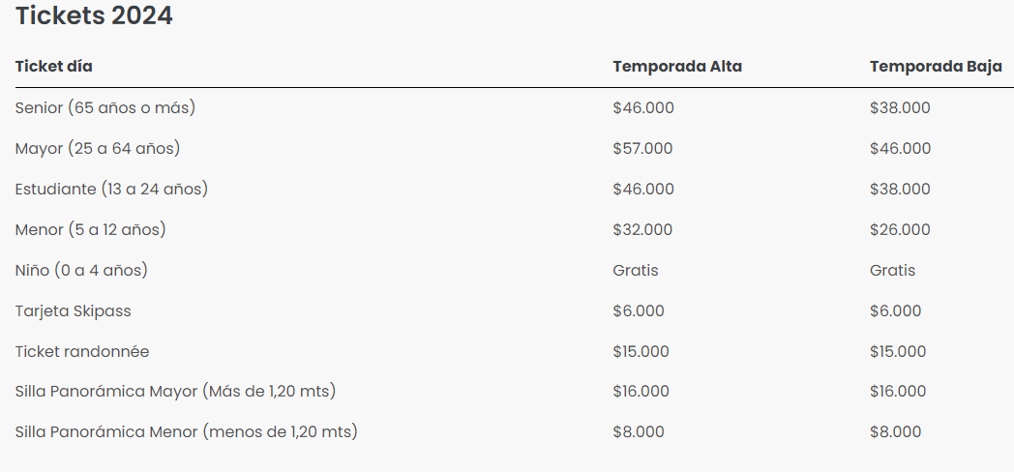Viewport: 1014px width, 472px height.
Task: Click the $8.000 Temporada Baja price
Action: (895, 432)
